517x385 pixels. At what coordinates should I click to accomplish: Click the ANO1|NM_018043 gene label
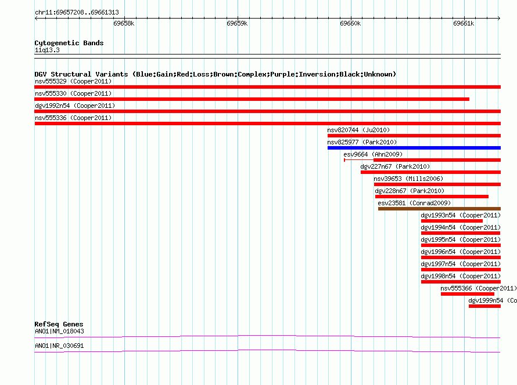pos(59,331)
